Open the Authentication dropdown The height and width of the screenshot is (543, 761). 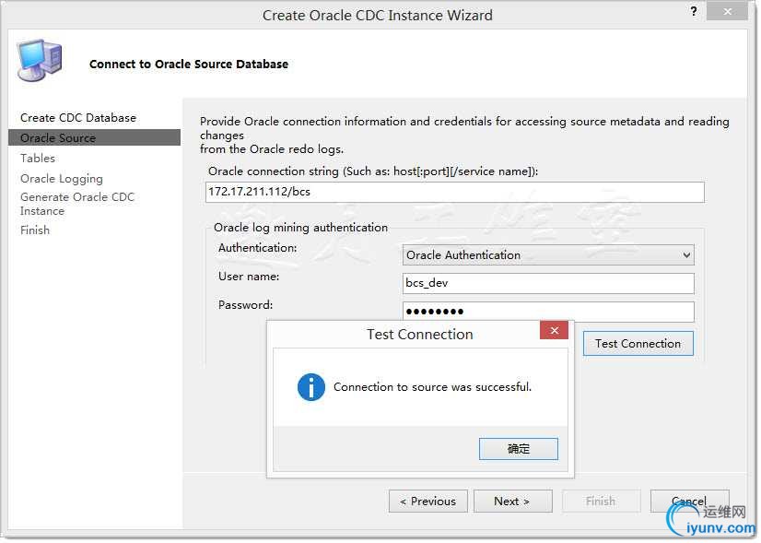548,255
